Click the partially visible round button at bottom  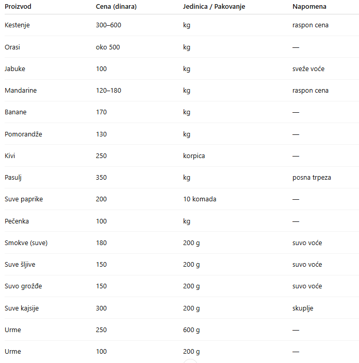pos(190,361)
